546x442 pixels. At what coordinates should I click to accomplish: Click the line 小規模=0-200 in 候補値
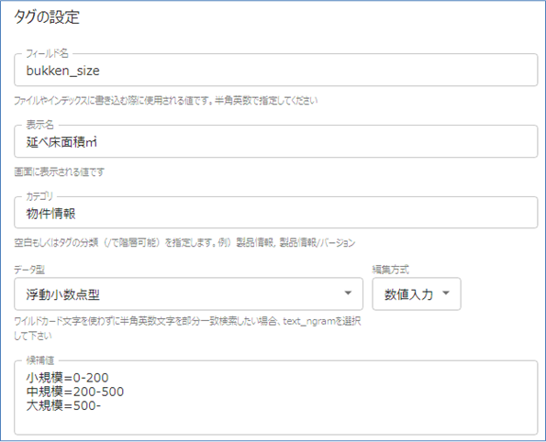[x=67, y=378]
